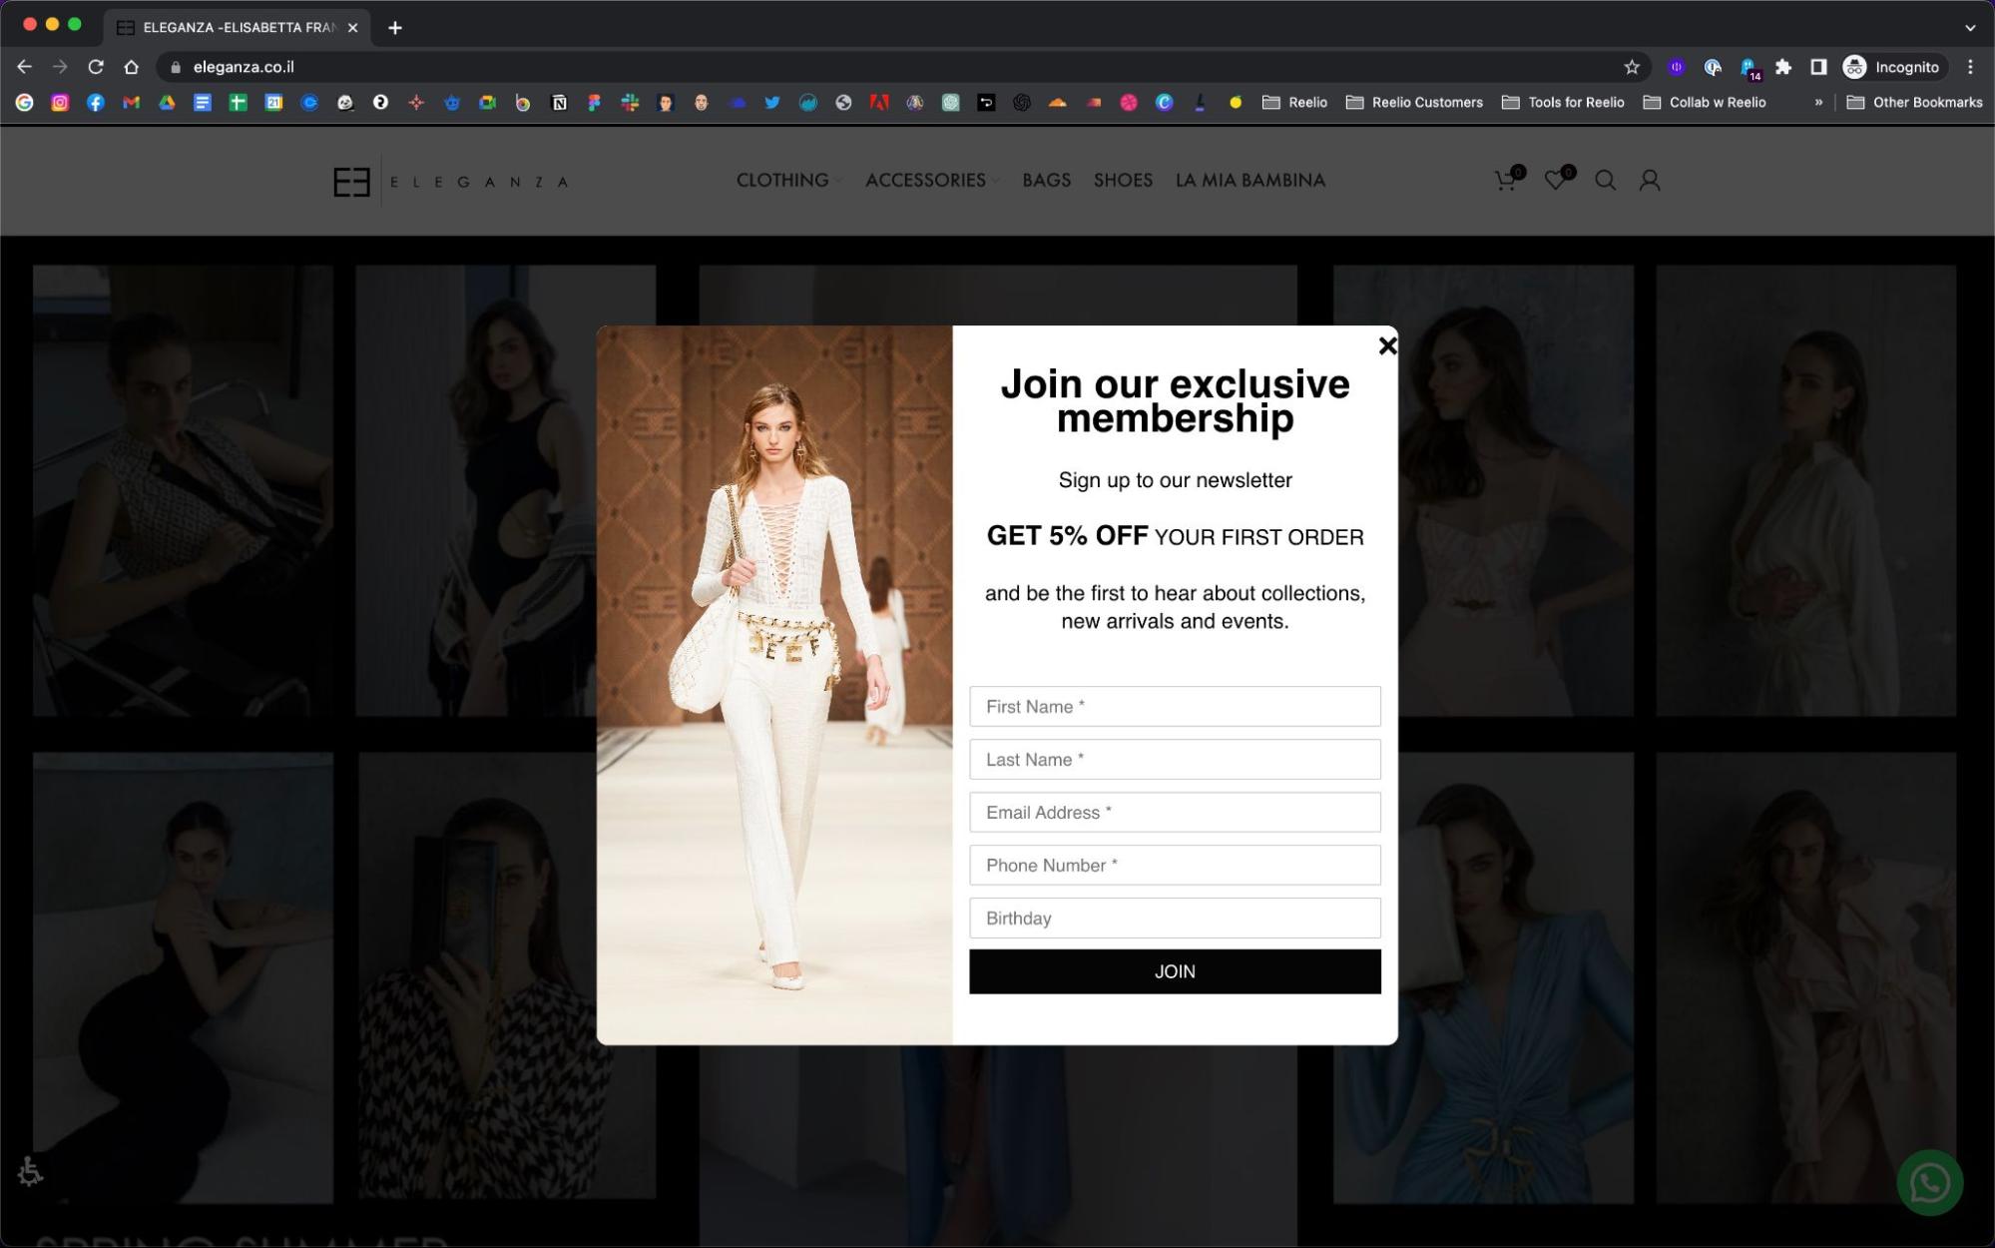This screenshot has width=1995, height=1248.
Task: Open the Cloudflare bookmark
Action: (x=1058, y=102)
